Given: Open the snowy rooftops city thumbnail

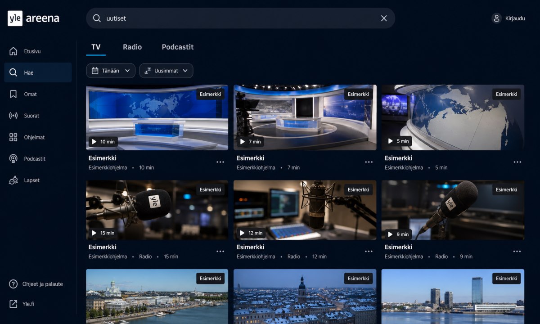Looking at the screenshot, I should point(305,297).
